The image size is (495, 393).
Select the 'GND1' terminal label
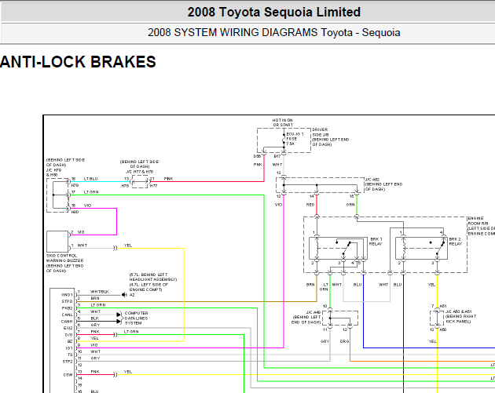pos(67,295)
